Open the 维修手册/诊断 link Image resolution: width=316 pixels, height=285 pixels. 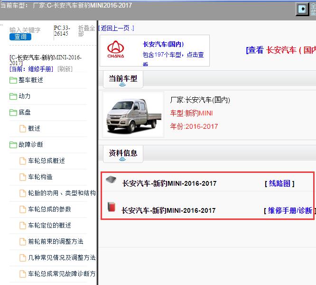[289, 210]
